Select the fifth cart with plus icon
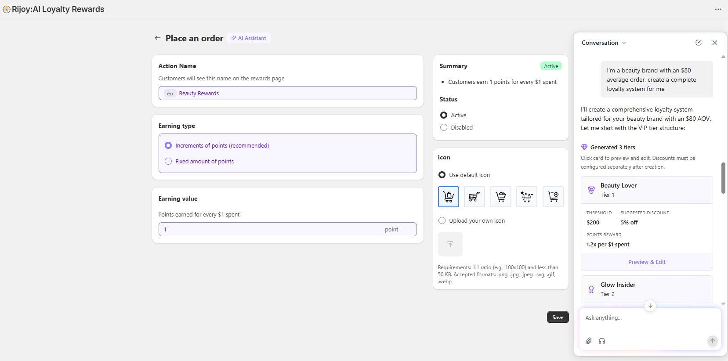The width and height of the screenshot is (728, 361). pos(553,197)
